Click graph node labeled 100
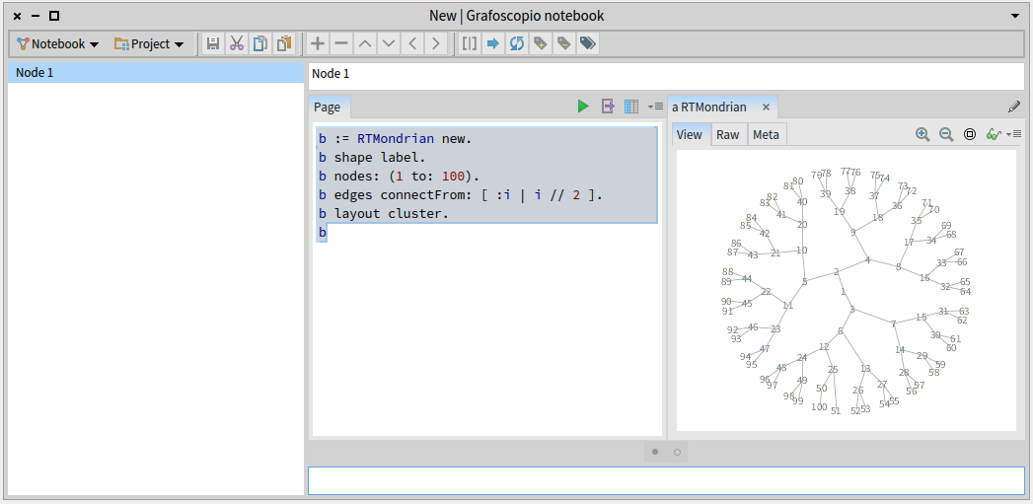Image resolution: width=1033 pixels, height=504 pixels. [x=819, y=407]
